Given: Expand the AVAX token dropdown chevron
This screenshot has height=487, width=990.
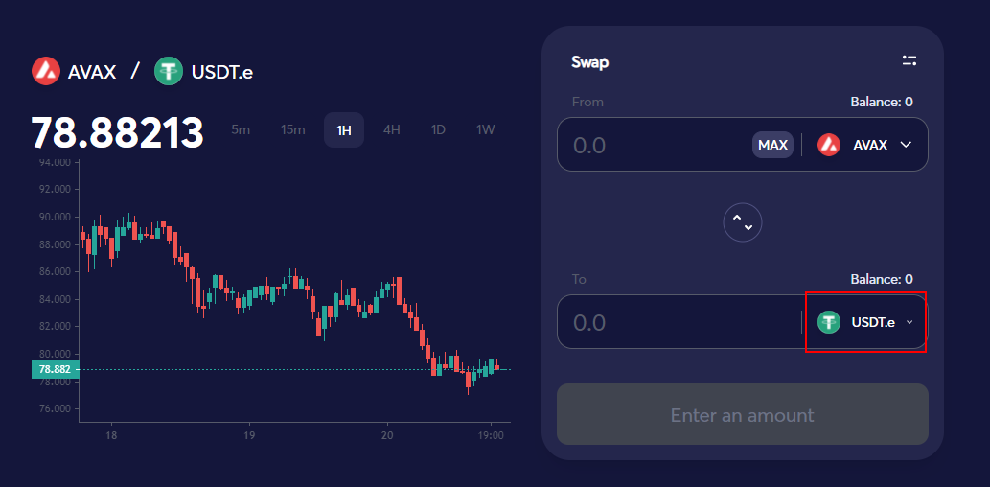Looking at the screenshot, I should [x=906, y=146].
